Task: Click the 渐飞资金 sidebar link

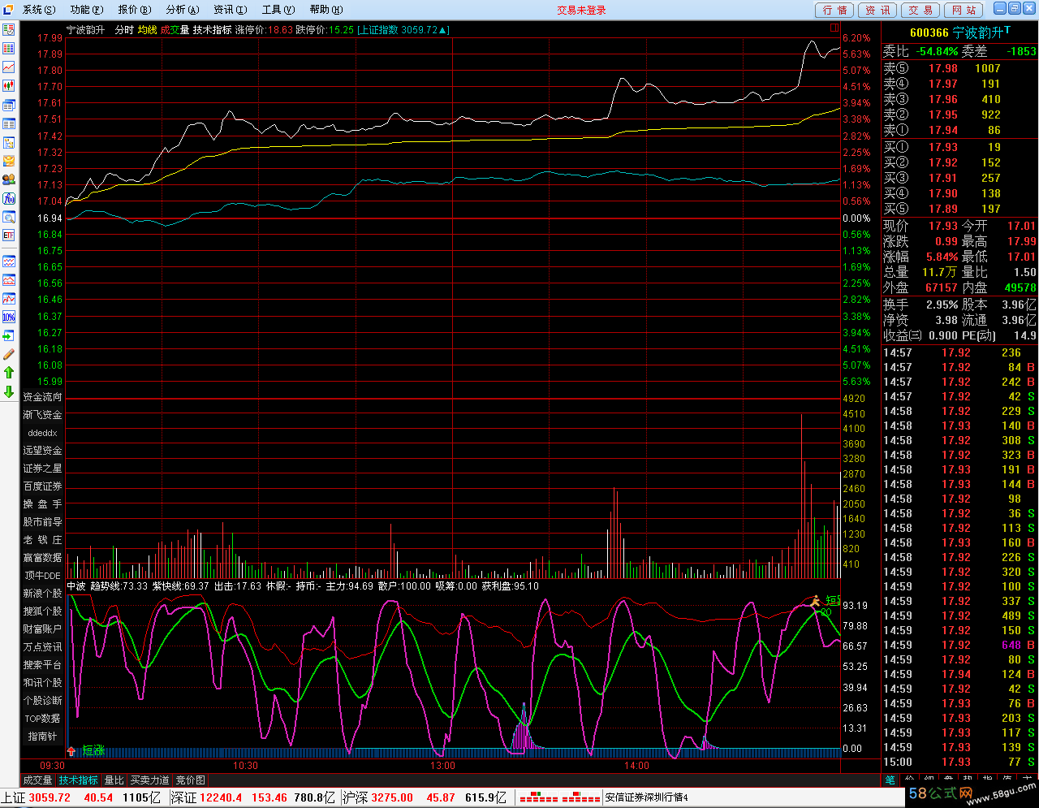Action: tap(42, 415)
